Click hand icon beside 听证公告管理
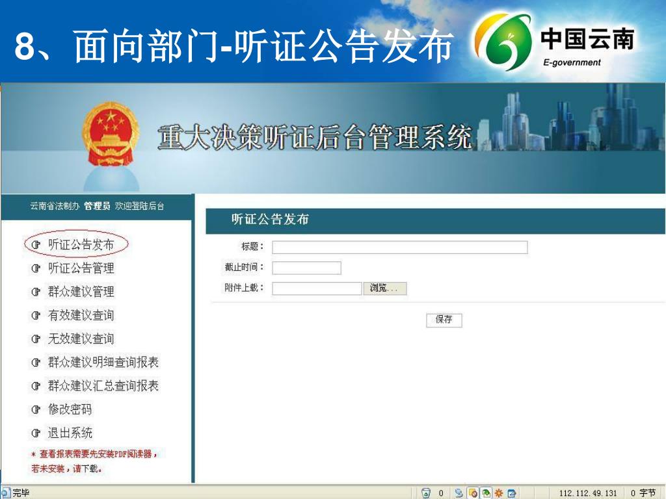Image resolution: width=666 pixels, height=499 pixels. tap(36, 268)
